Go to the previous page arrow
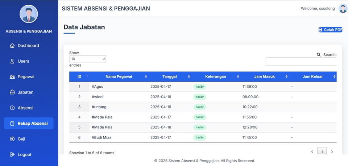 [x=312, y=152]
